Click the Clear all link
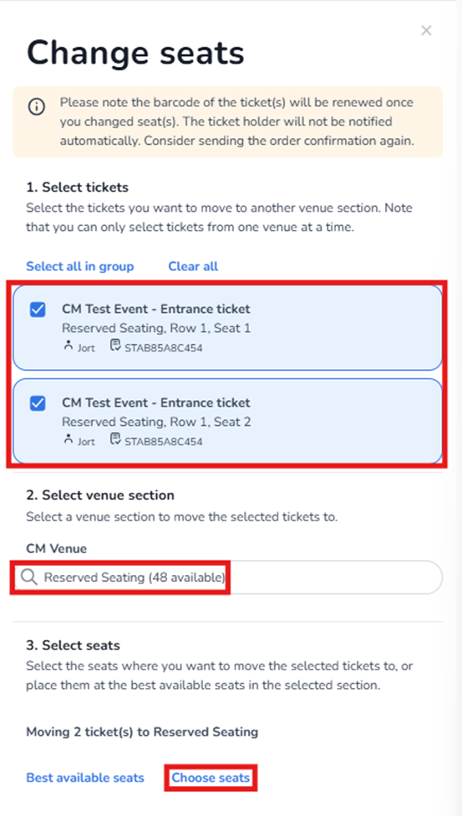This screenshot has height=816, width=462. tap(193, 266)
